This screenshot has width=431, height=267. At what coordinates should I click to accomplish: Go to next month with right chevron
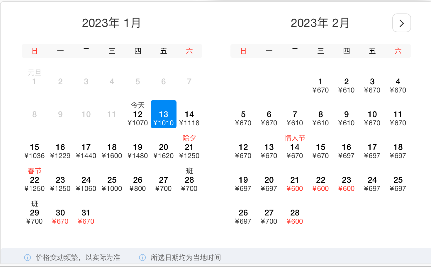point(401,23)
